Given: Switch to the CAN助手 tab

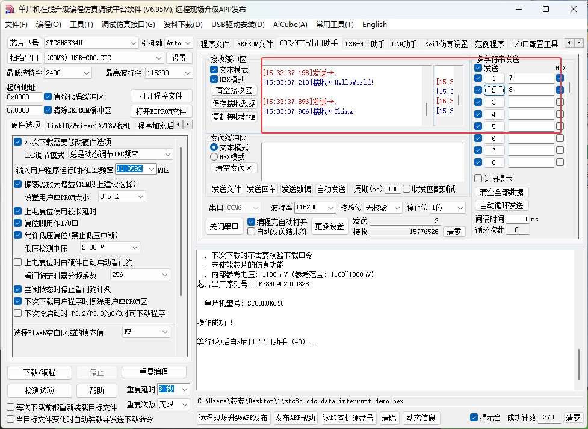Looking at the screenshot, I should (x=404, y=44).
